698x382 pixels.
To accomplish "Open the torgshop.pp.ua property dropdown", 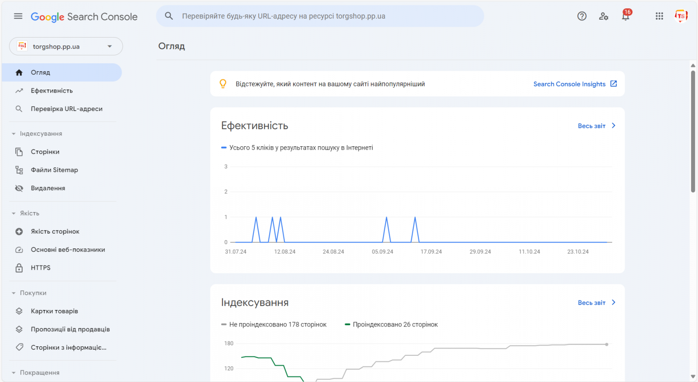I will [x=66, y=46].
